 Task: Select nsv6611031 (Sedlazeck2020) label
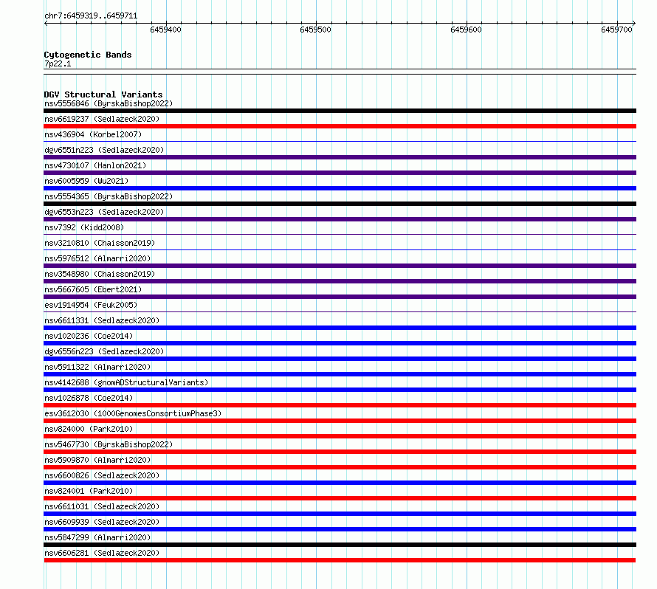point(102,506)
